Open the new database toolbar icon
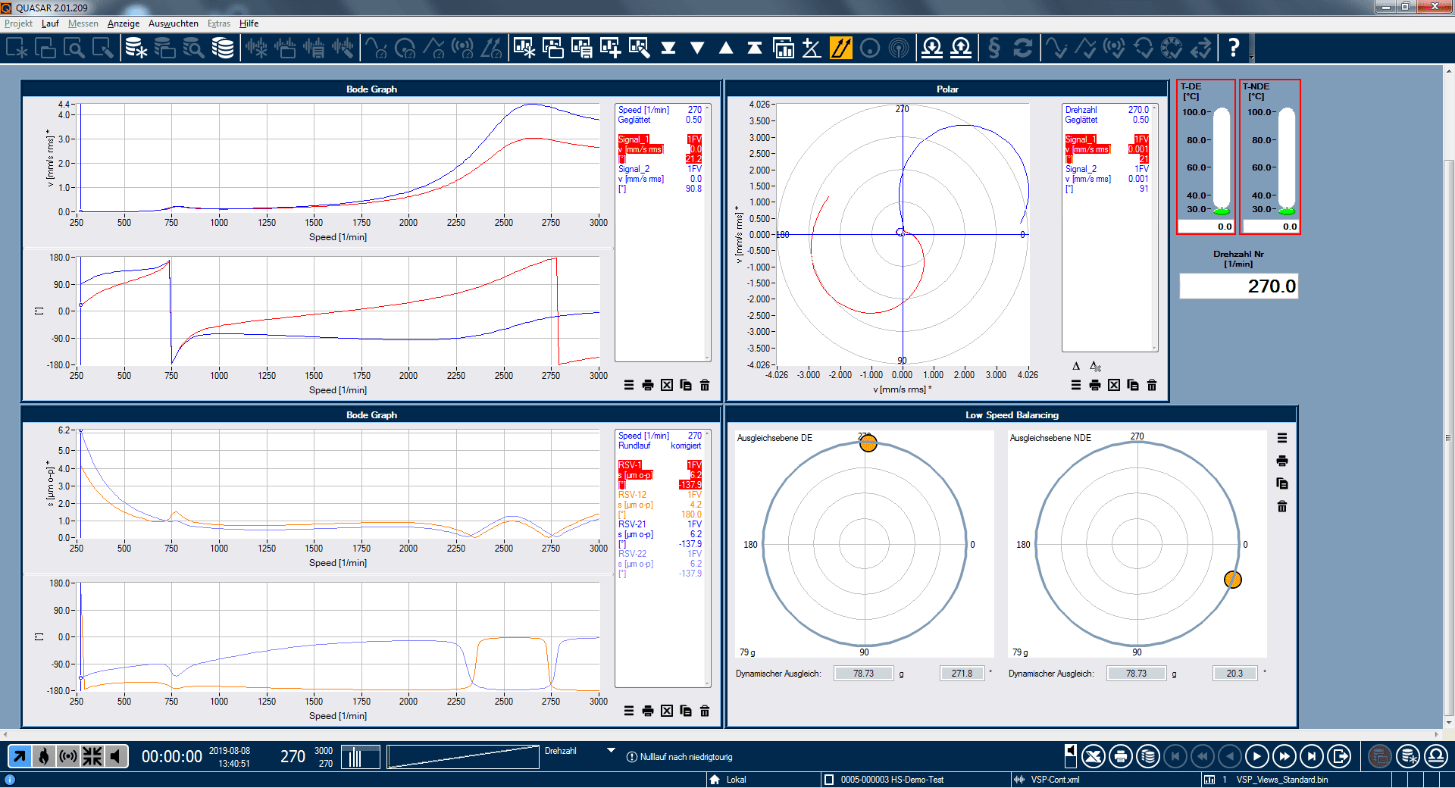 pos(136,48)
